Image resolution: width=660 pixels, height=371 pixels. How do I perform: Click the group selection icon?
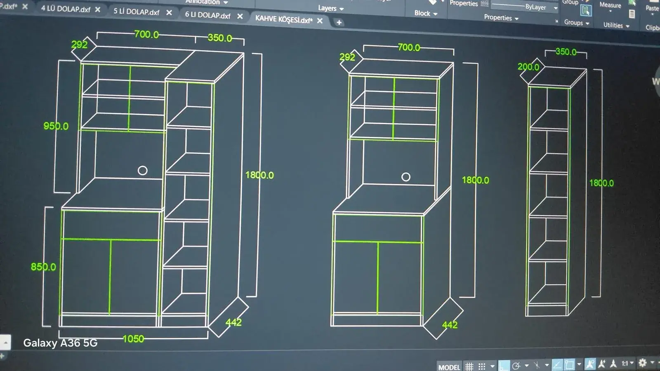[x=585, y=10]
